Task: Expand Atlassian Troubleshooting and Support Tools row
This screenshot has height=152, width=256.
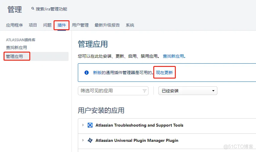Action: coord(83,125)
